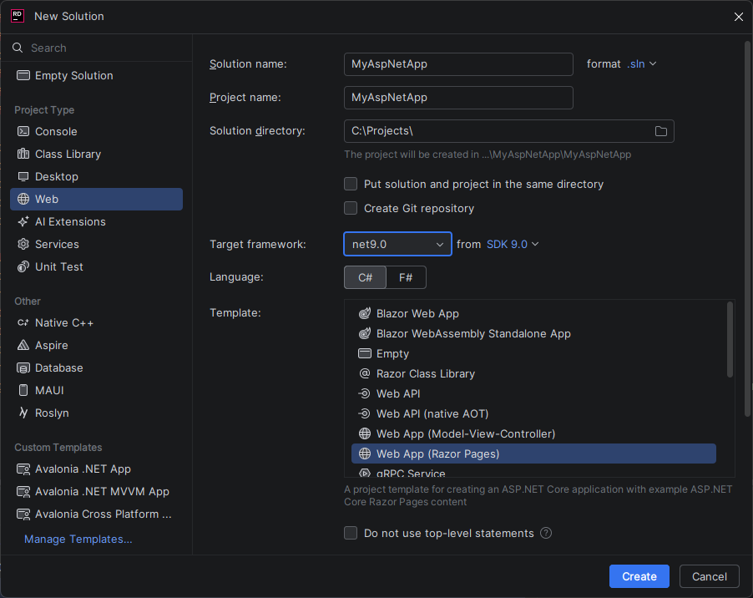Select the MAUI project type
Screen dimensions: 753x598
(x=50, y=390)
